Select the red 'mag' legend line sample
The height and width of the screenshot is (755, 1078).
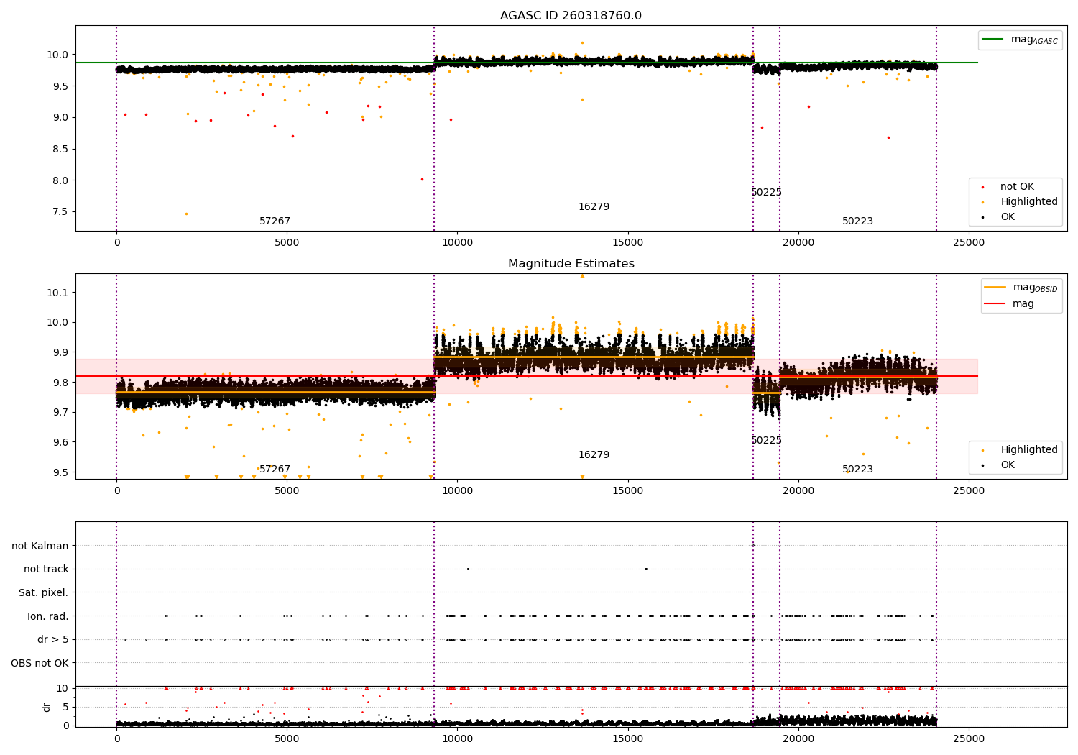click(995, 304)
